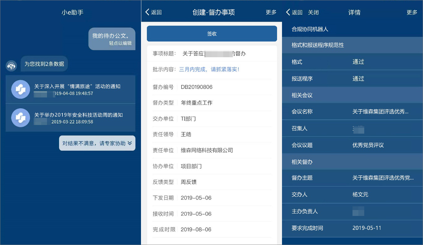Viewport: 423px width, 245px height.
Task: Open the 情满旅途 notice document icon
Action: coord(21,89)
